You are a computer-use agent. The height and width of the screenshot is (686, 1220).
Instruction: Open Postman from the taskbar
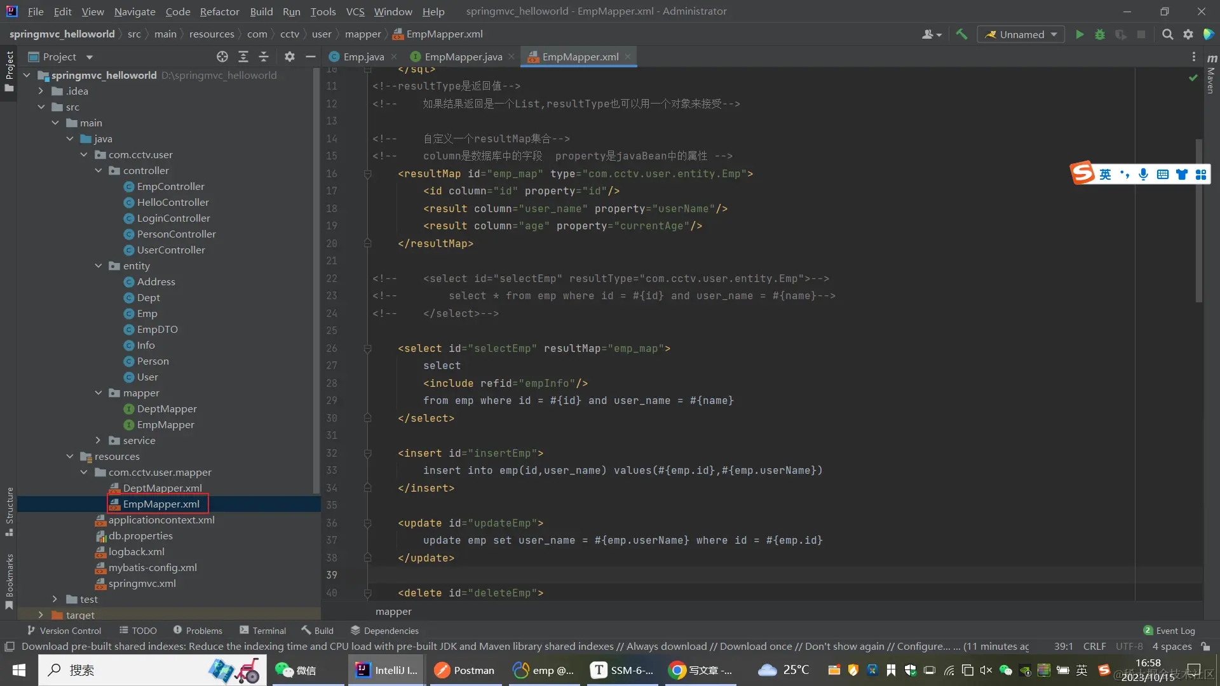coord(464,670)
